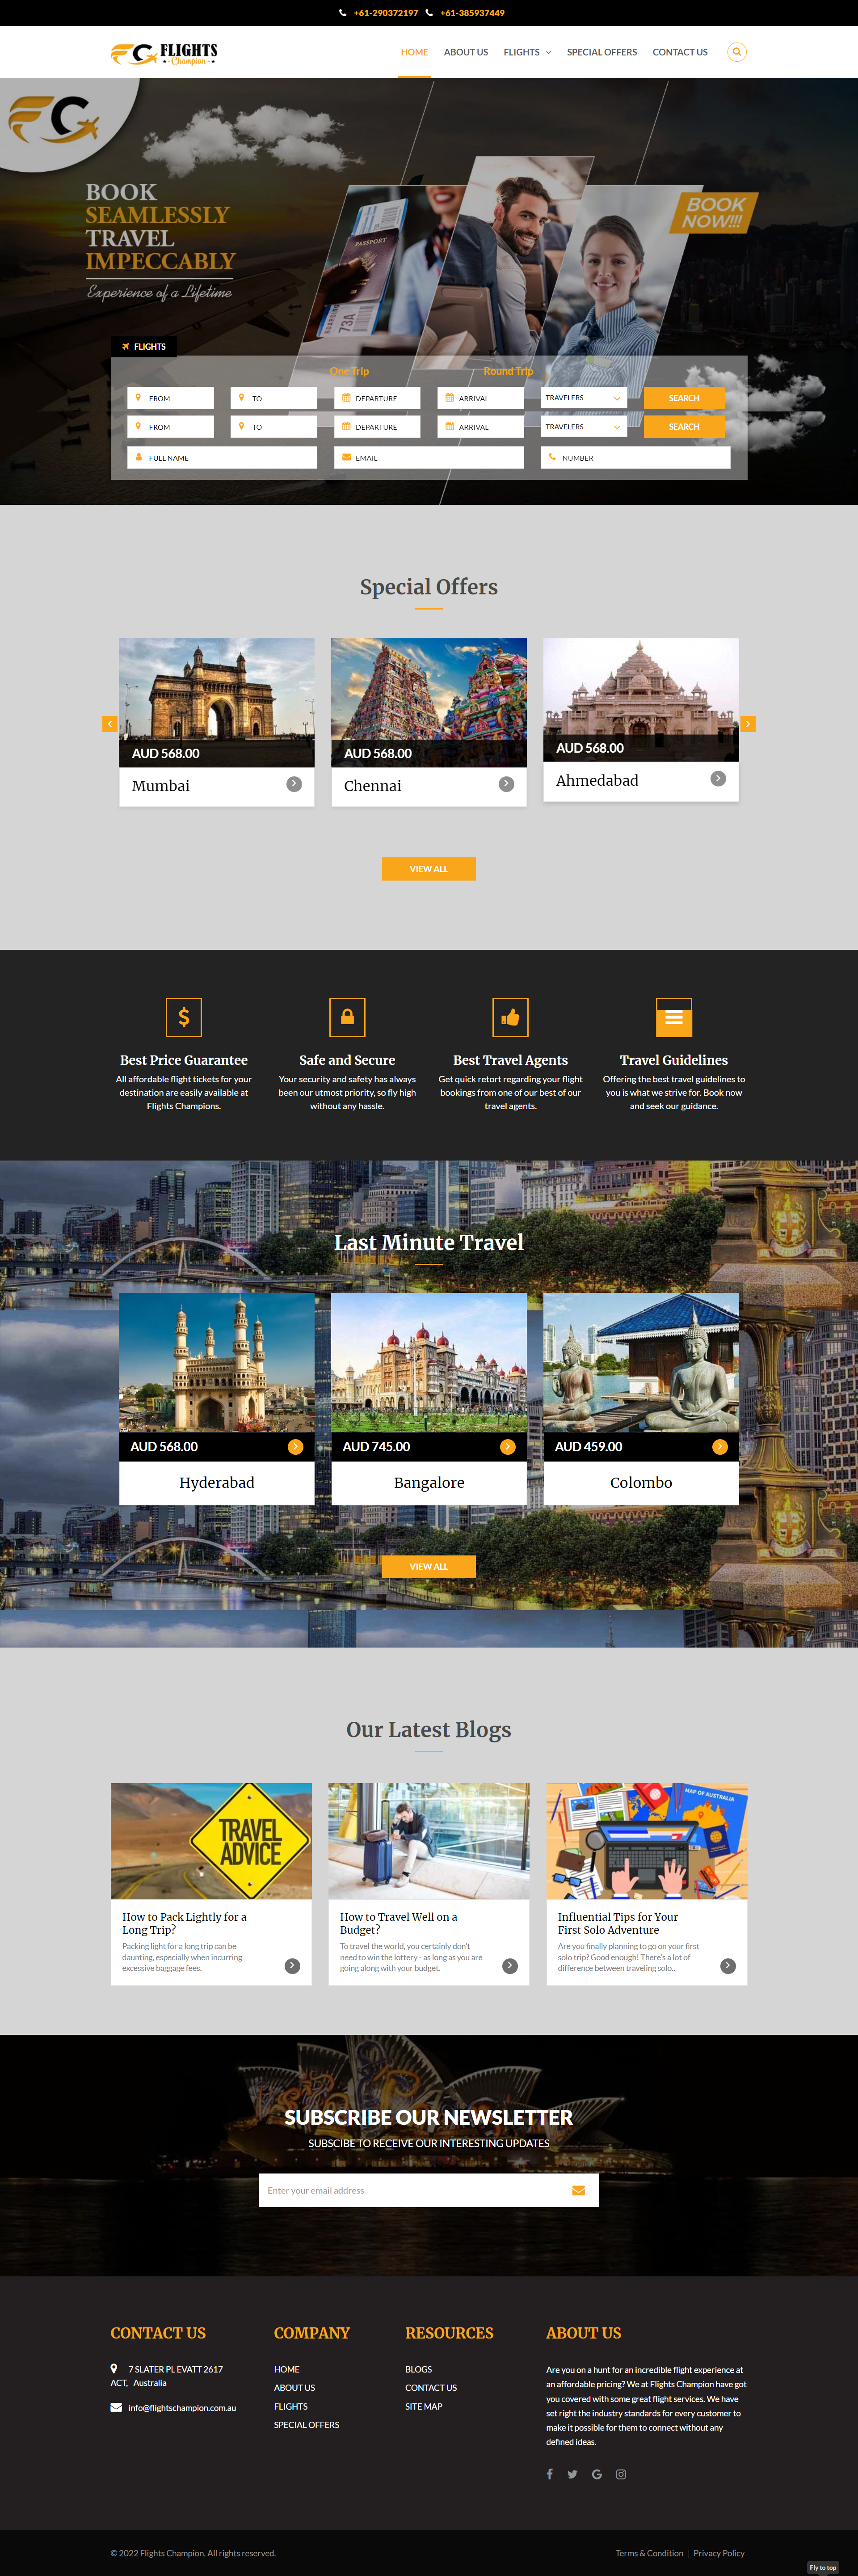The image size is (858, 2576).
Task: Open the Privacy Policy footer link
Action: 718,2553
